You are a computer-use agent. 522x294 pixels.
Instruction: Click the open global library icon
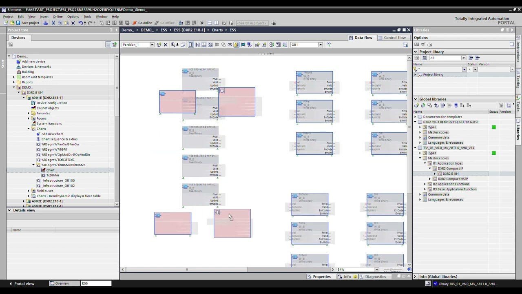[x=423, y=105]
